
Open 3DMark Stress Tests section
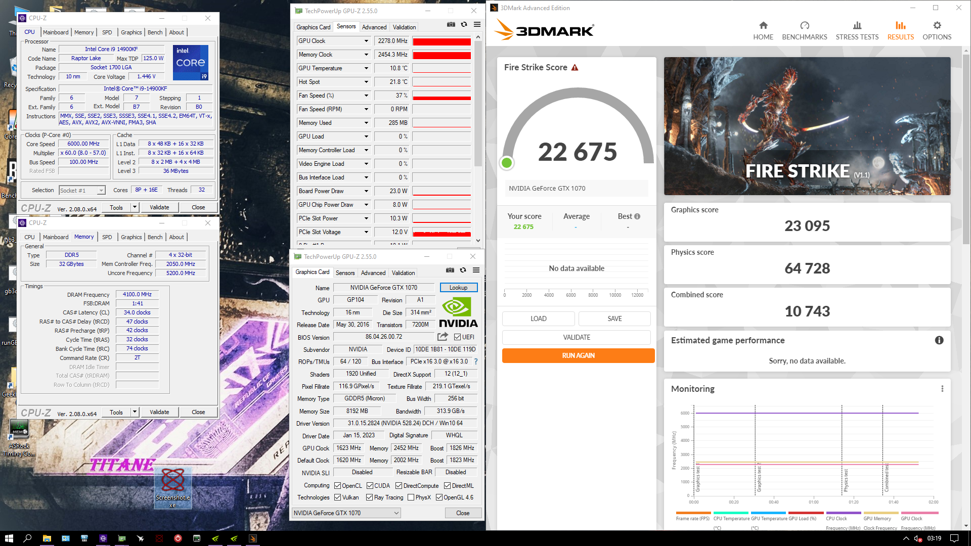[857, 31]
